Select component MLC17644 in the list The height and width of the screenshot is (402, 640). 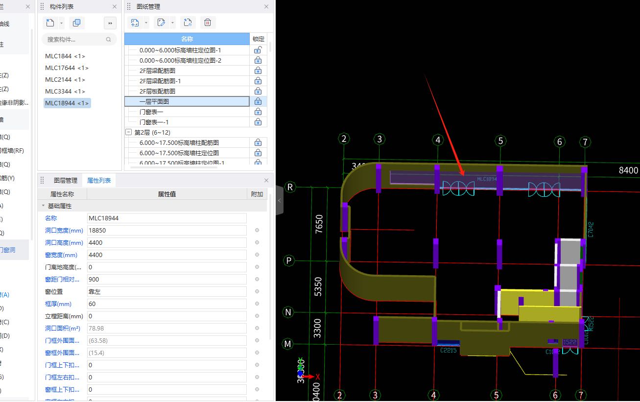[x=67, y=68]
